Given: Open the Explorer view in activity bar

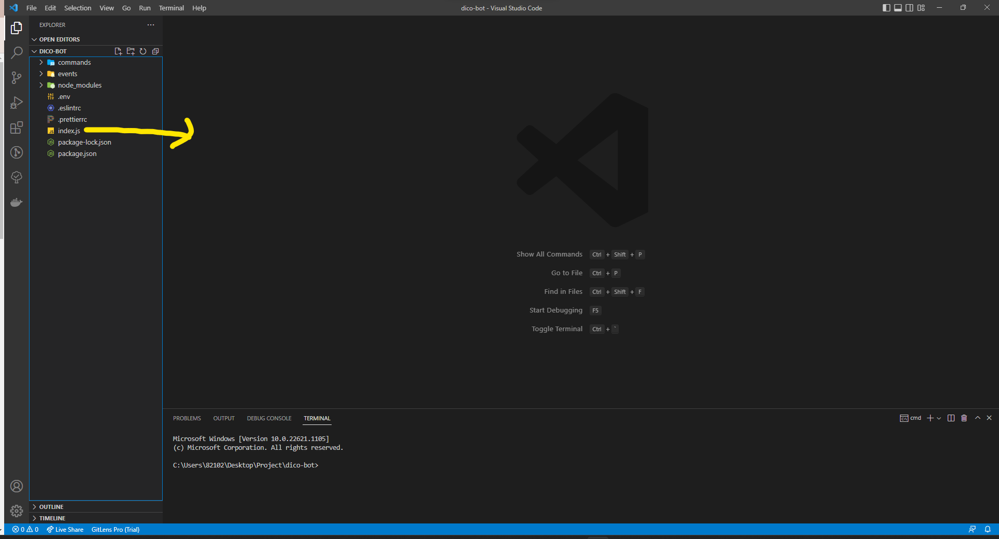Looking at the screenshot, I should click(17, 28).
